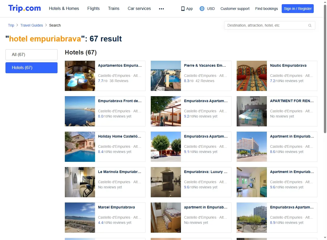Click the search magnifier icon
This screenshot has height=240, width=327.
point(310,25)
